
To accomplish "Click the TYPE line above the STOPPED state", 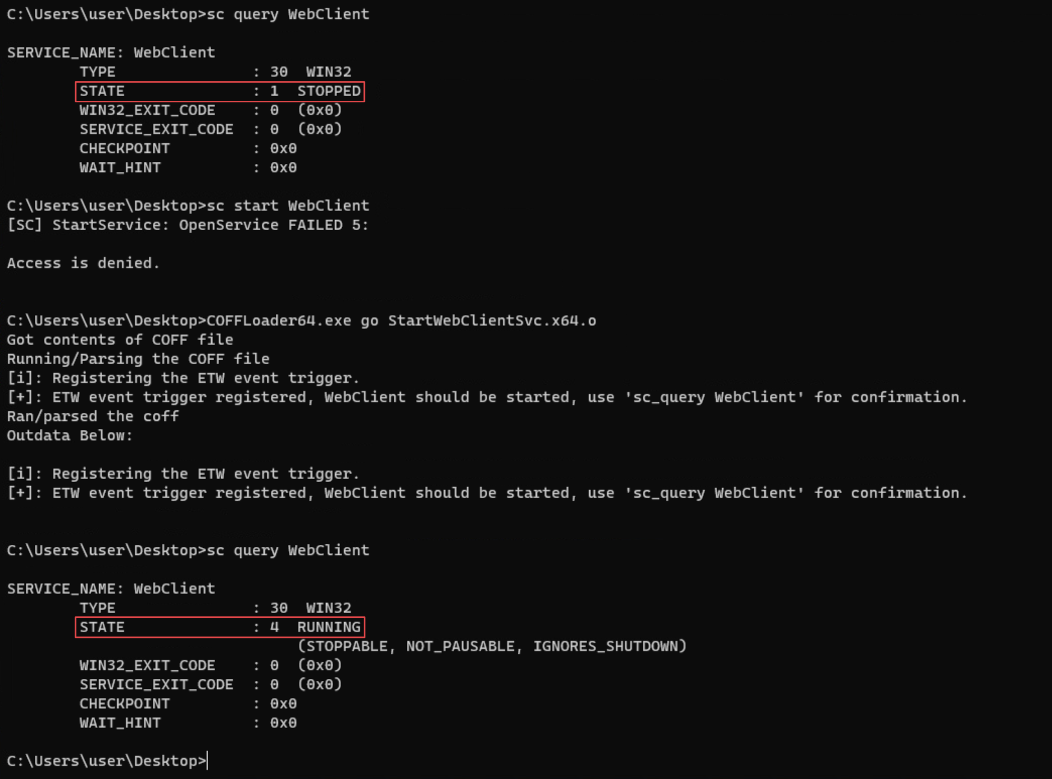I will click(215, 72).
